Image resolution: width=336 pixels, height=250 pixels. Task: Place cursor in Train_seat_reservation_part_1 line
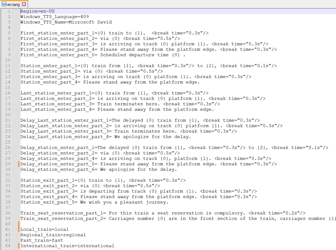(101, 213)
